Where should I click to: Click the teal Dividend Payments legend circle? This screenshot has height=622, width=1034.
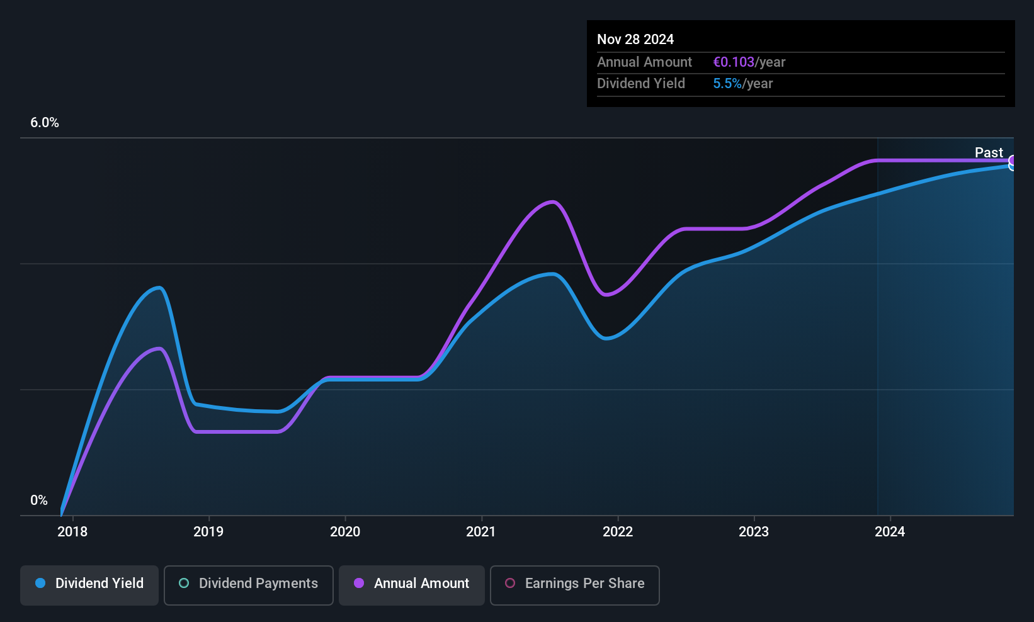pyautogui.click(x=184, y=583)
